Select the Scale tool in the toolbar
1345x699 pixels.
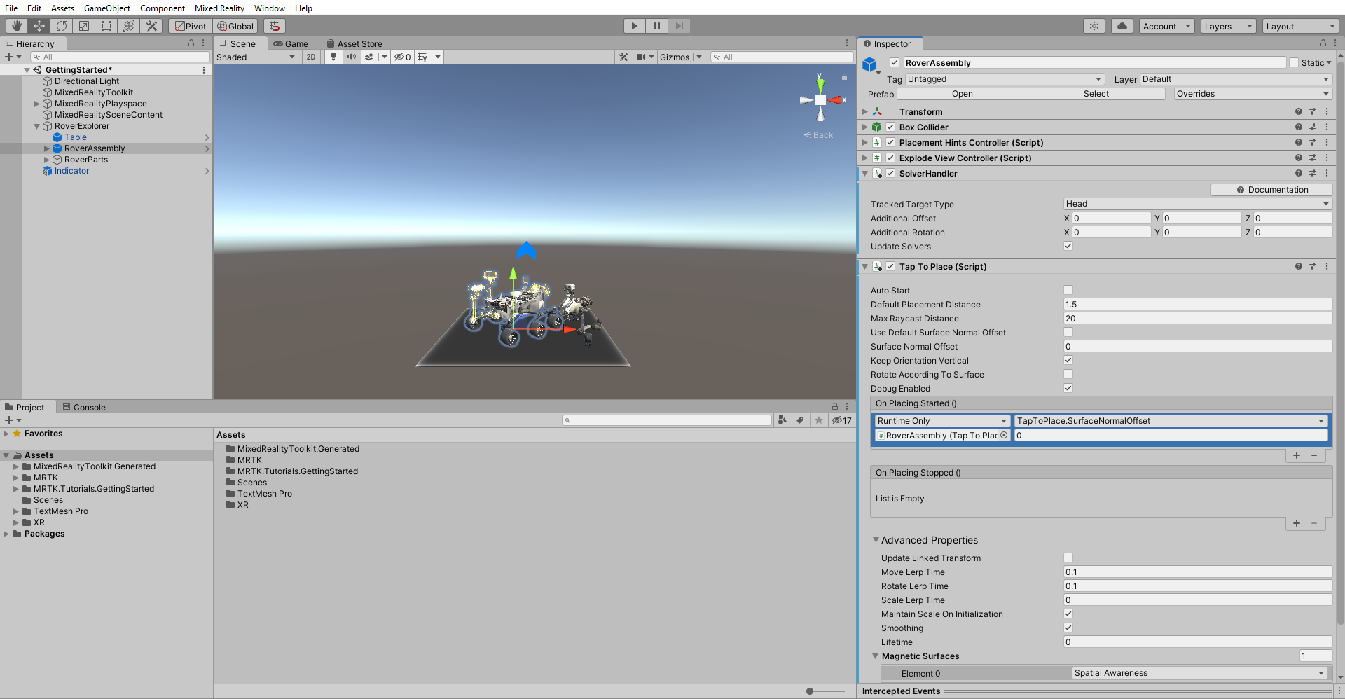(84, 26)
